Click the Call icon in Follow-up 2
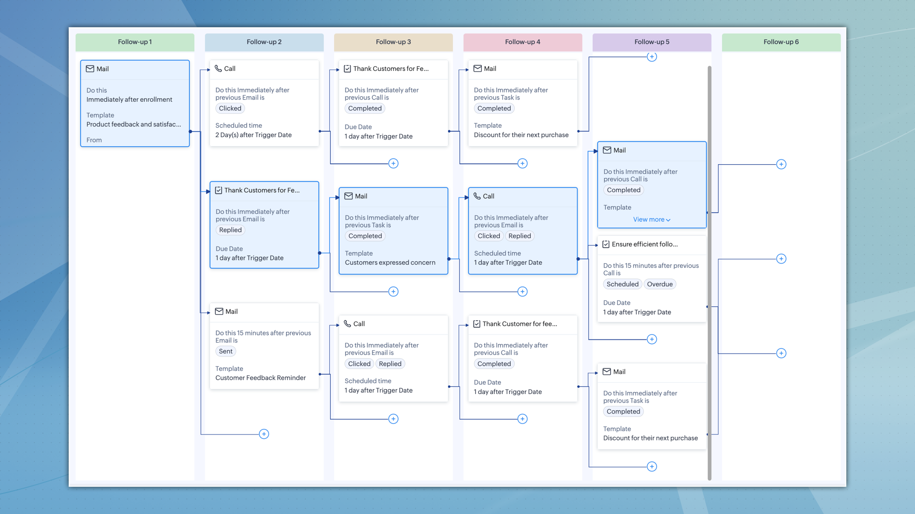The height and width of the screenshot is (514, 915). (219, 69)
